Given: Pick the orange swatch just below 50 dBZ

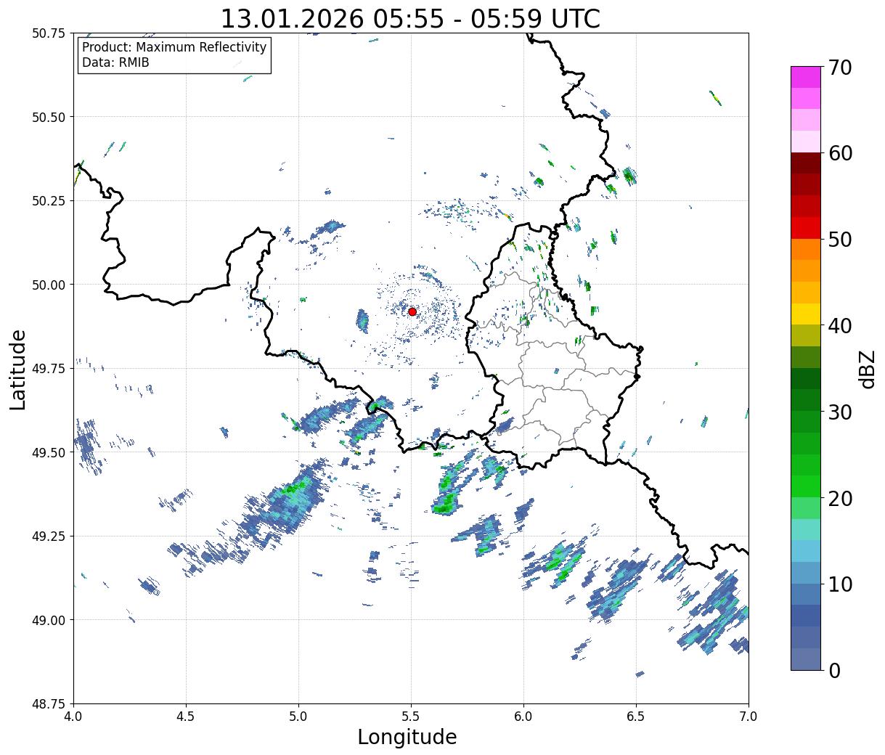Looking at the screenshot, I should pos(806,249).
